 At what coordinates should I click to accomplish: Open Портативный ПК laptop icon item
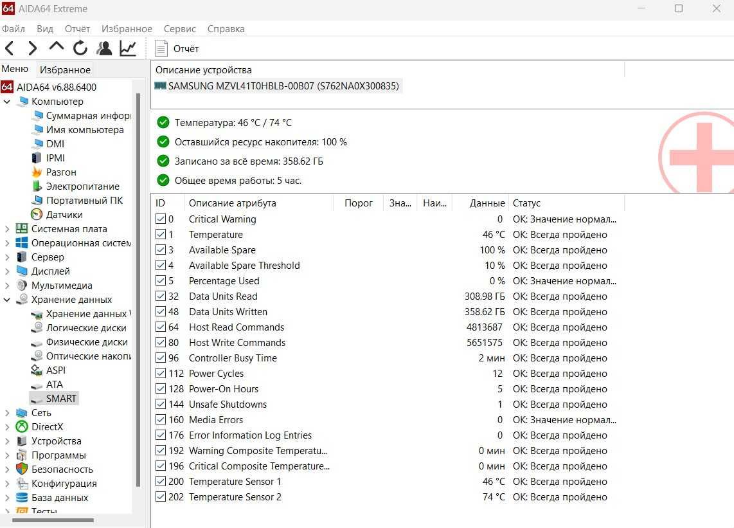[x=37, y=201]
